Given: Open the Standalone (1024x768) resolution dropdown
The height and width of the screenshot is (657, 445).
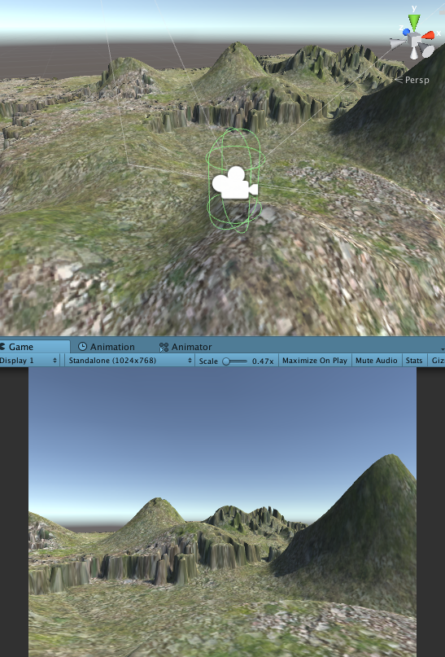Looking at the screenshot, I should (x=129, y=361).
